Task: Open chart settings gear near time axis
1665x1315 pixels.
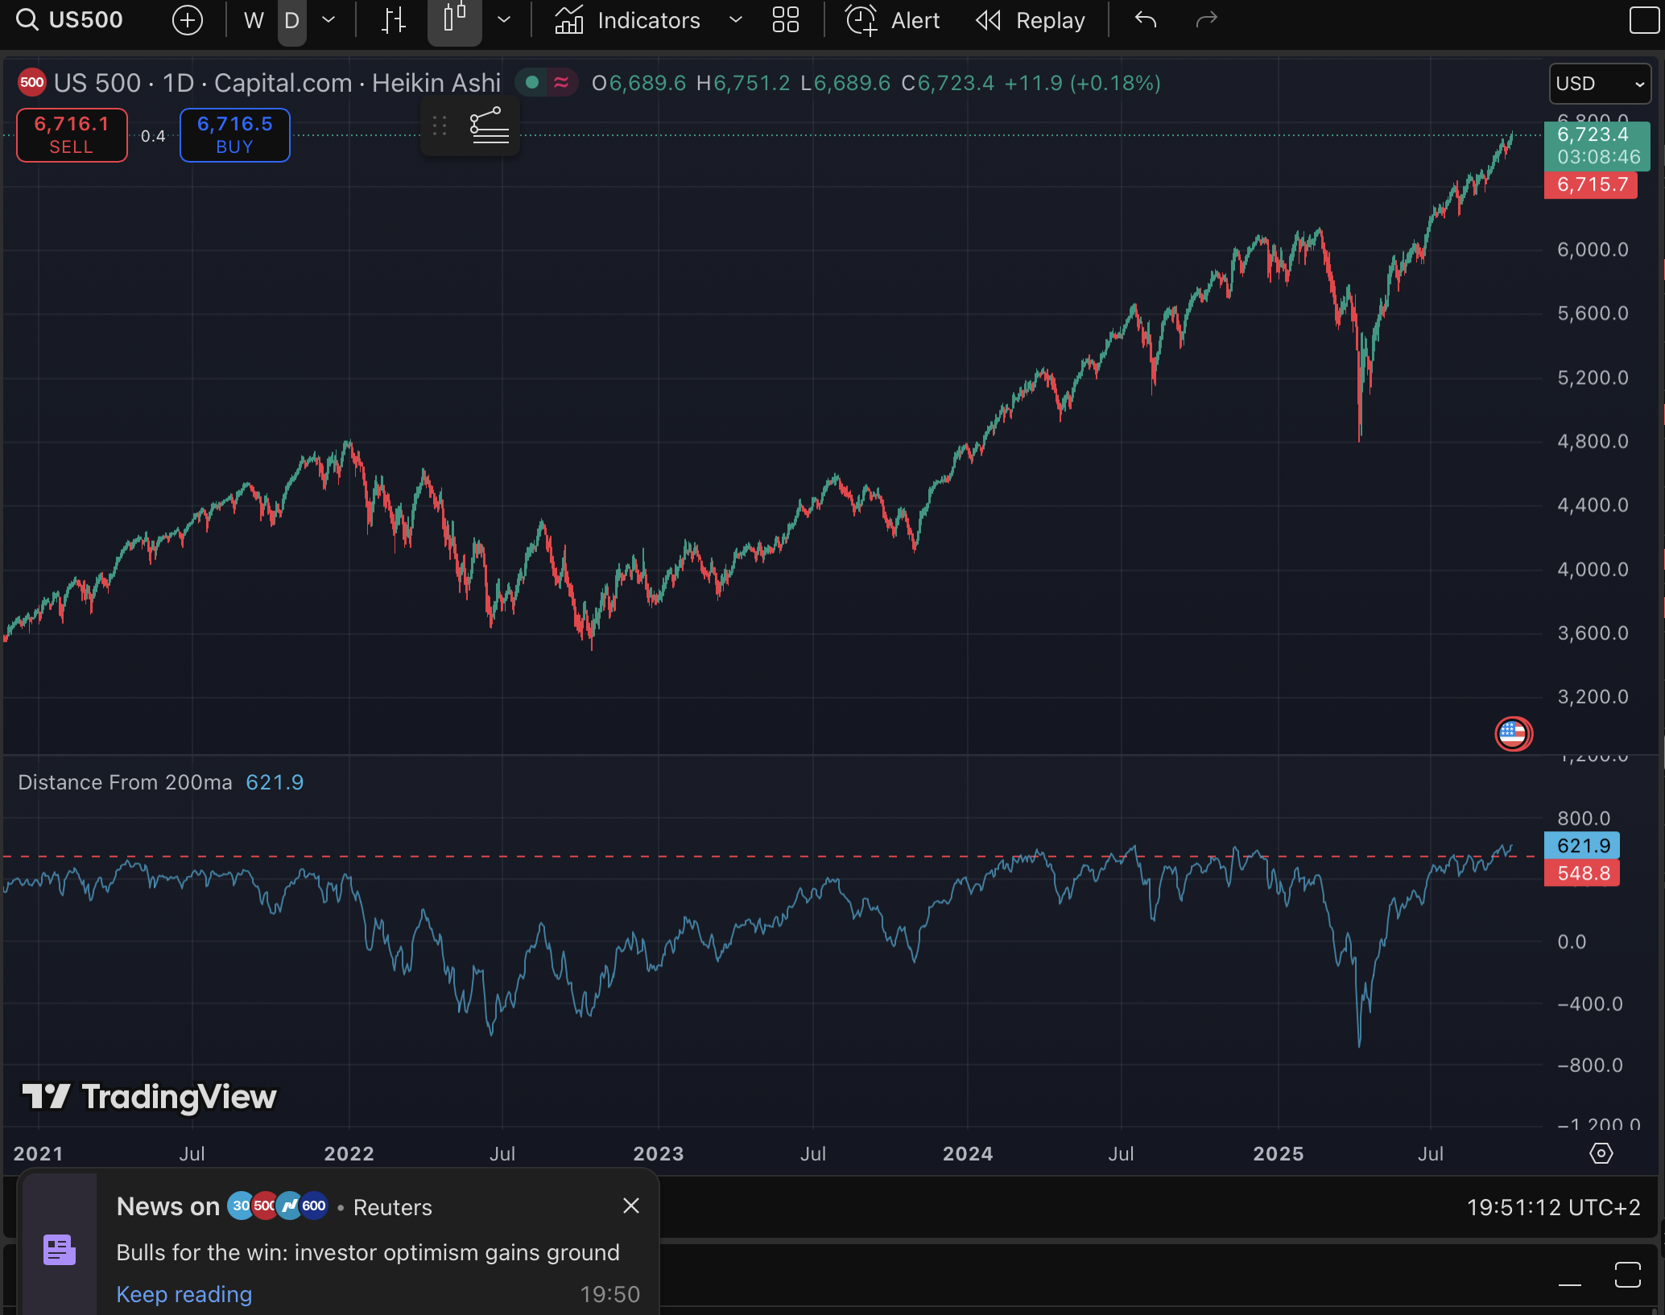Action: coord(1601,1153)
